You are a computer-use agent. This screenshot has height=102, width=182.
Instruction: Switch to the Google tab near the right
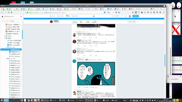tap(146, 9)
